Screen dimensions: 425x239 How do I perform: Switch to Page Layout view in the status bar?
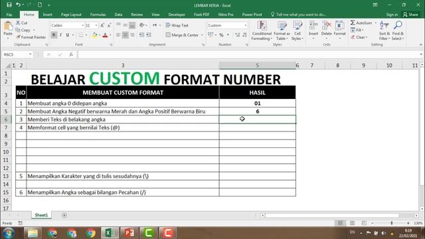tap(352, 223)
